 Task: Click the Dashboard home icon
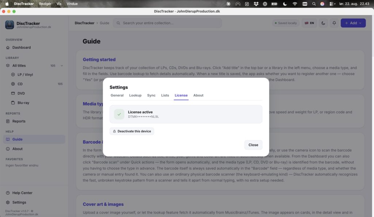click(8, 47)
